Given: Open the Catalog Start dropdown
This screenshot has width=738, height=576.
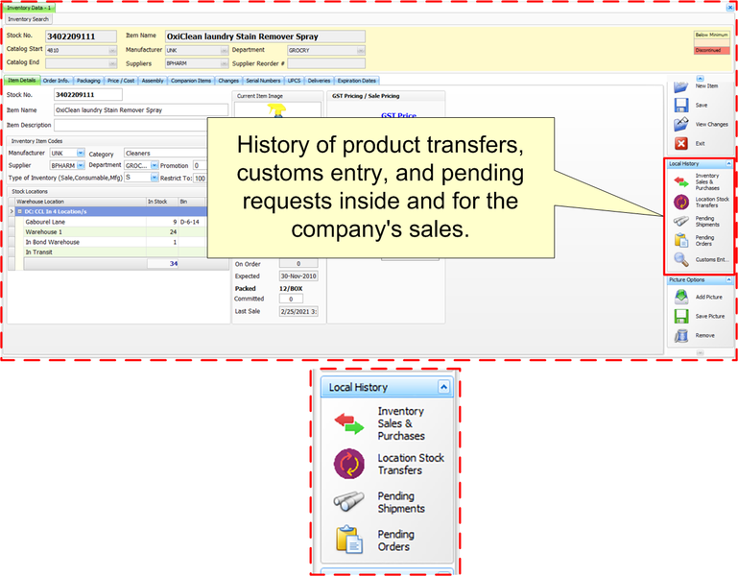Looking at the screenshot, I should [x=112, y=50].
